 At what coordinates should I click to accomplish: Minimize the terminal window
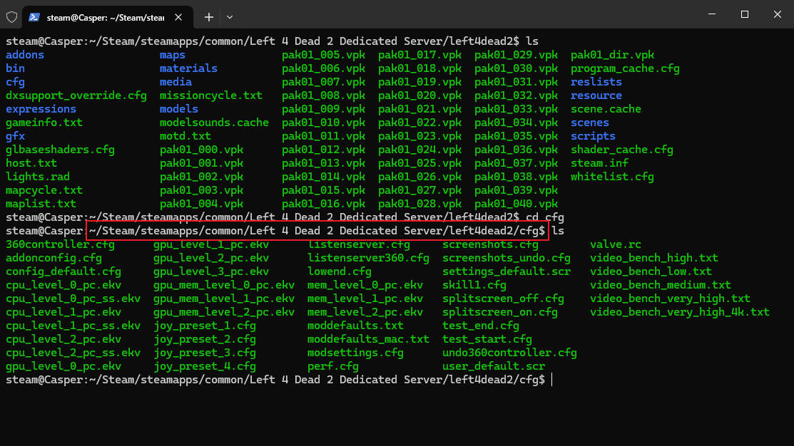(x=712, y=14)
